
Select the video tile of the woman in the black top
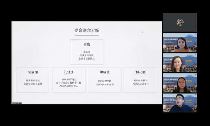(180, 83)
